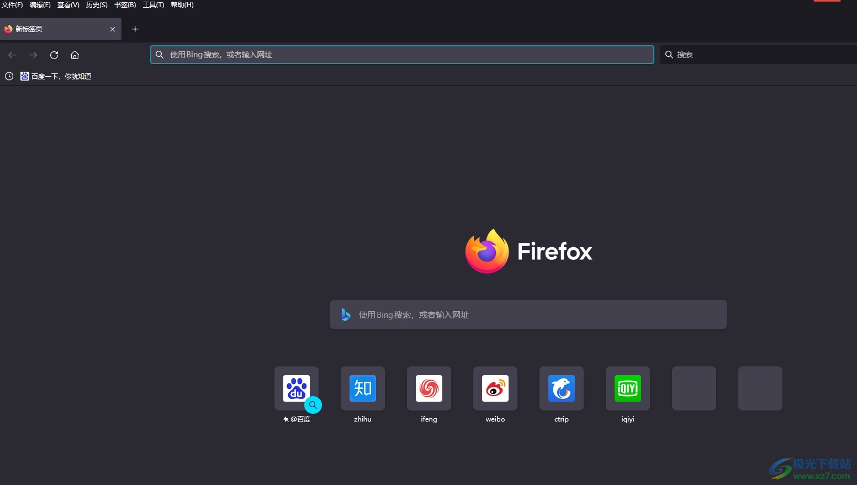Viewport: 857px width, 485px height.
Task: Click the first empty shortcut tile
Action: (x=694, y=388)
